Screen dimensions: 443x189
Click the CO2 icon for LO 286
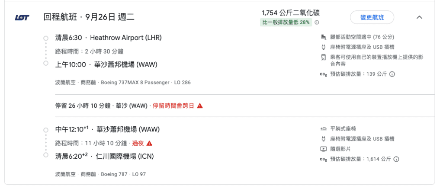[x=324, y=74]
